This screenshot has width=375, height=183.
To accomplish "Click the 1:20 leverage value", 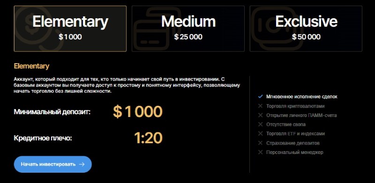I will click(x=148, y=138).
